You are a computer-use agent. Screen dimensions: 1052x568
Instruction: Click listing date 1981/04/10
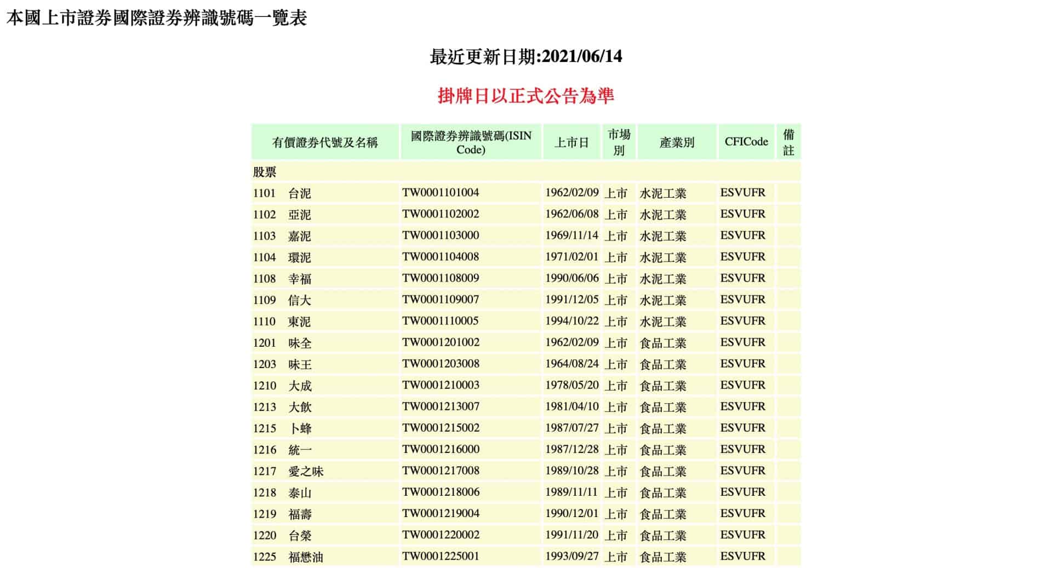pyautogui.click(x=571, y=406)
